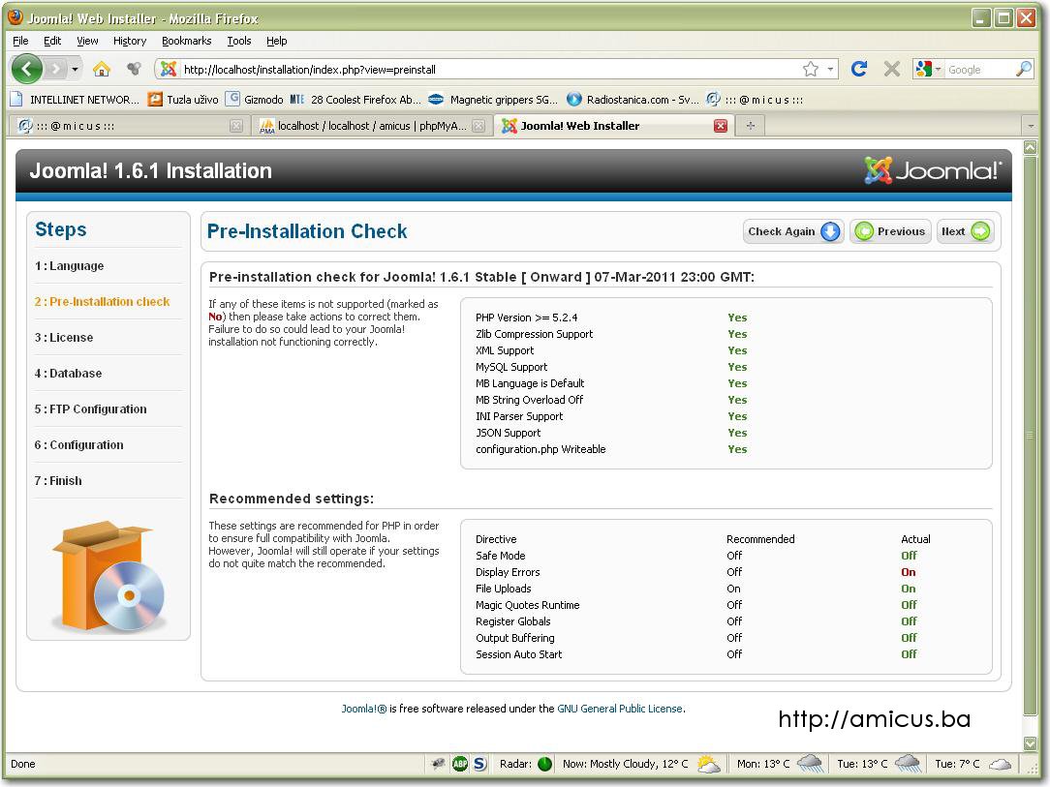Click the installation box and disc image

tap(108, 577)
